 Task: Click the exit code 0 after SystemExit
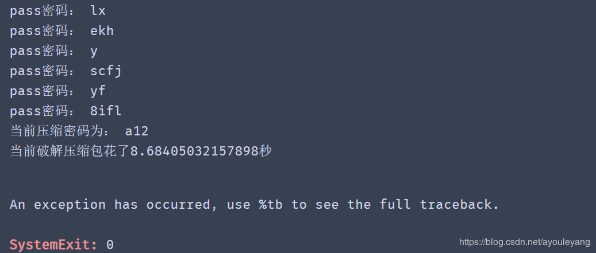point(110,244)
